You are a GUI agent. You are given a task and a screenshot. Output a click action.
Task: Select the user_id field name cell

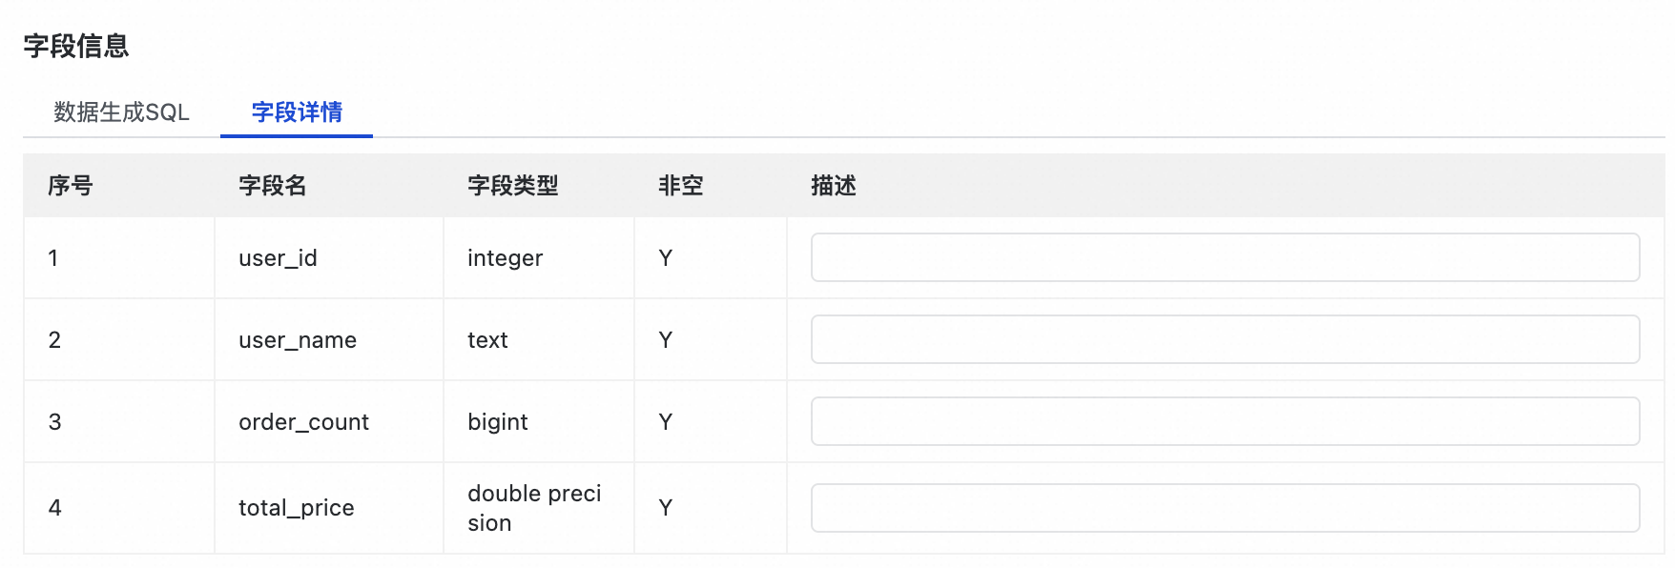pyautogui.click(x=278, y=258)
